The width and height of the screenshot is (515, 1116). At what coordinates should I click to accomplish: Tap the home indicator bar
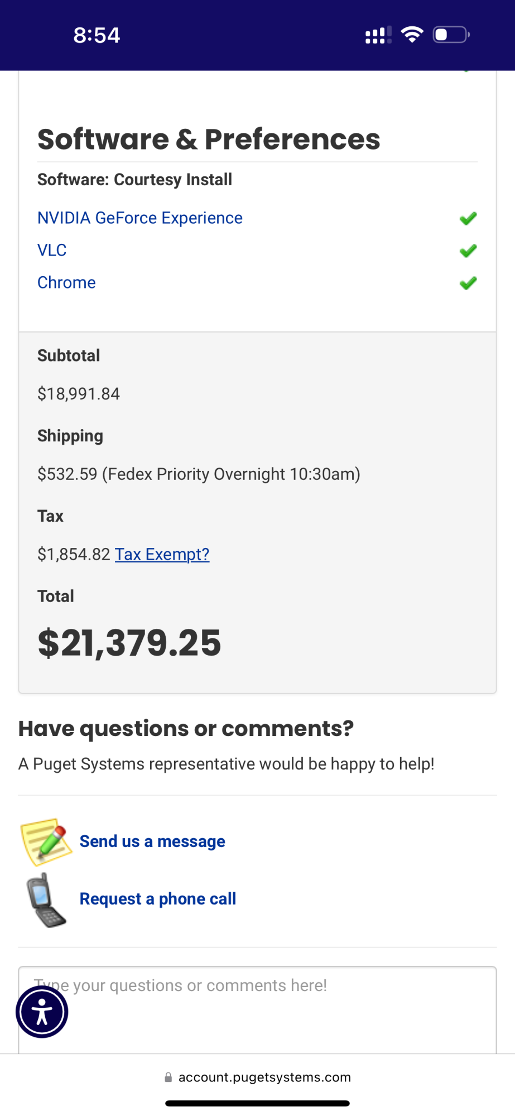[257, 1103]
